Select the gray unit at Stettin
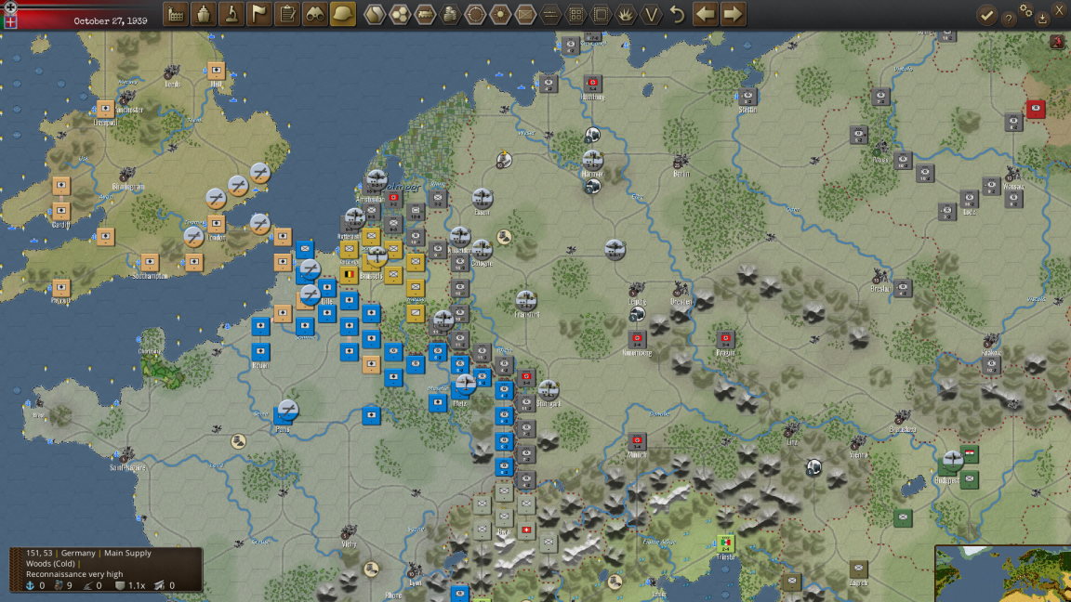This screenshot has height=602, width=1071. coord(747,97)
